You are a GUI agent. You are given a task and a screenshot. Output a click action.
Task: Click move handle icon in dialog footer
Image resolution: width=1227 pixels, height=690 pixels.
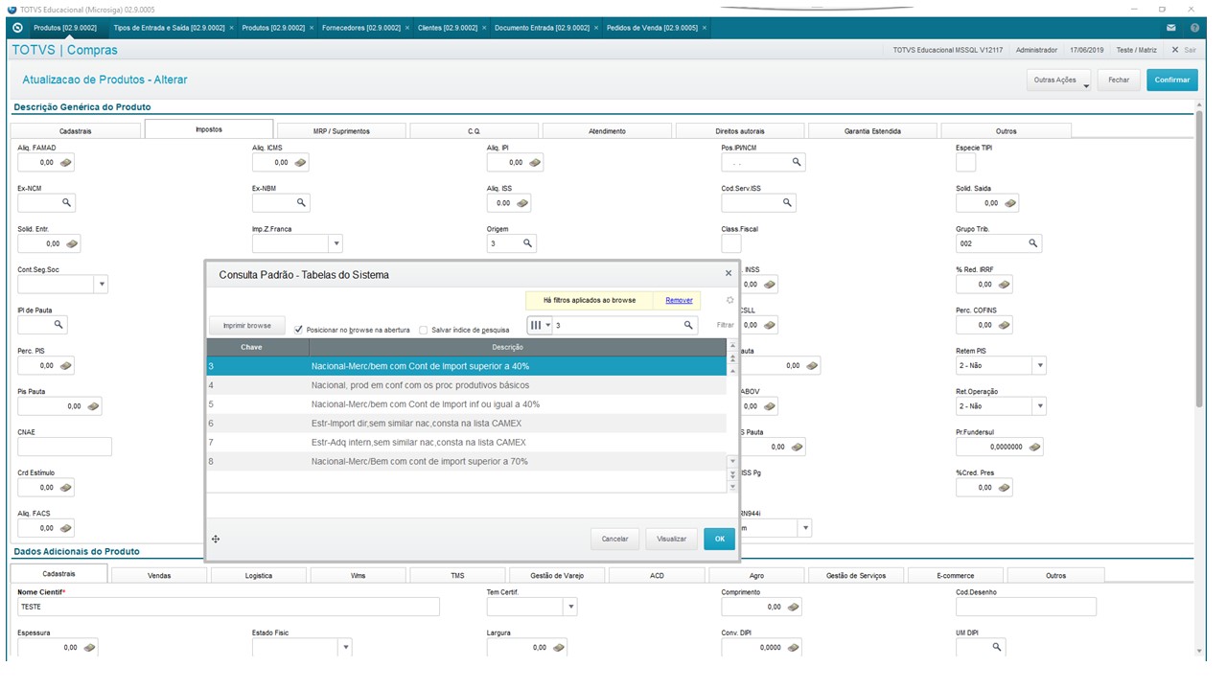tap(216, 540)
